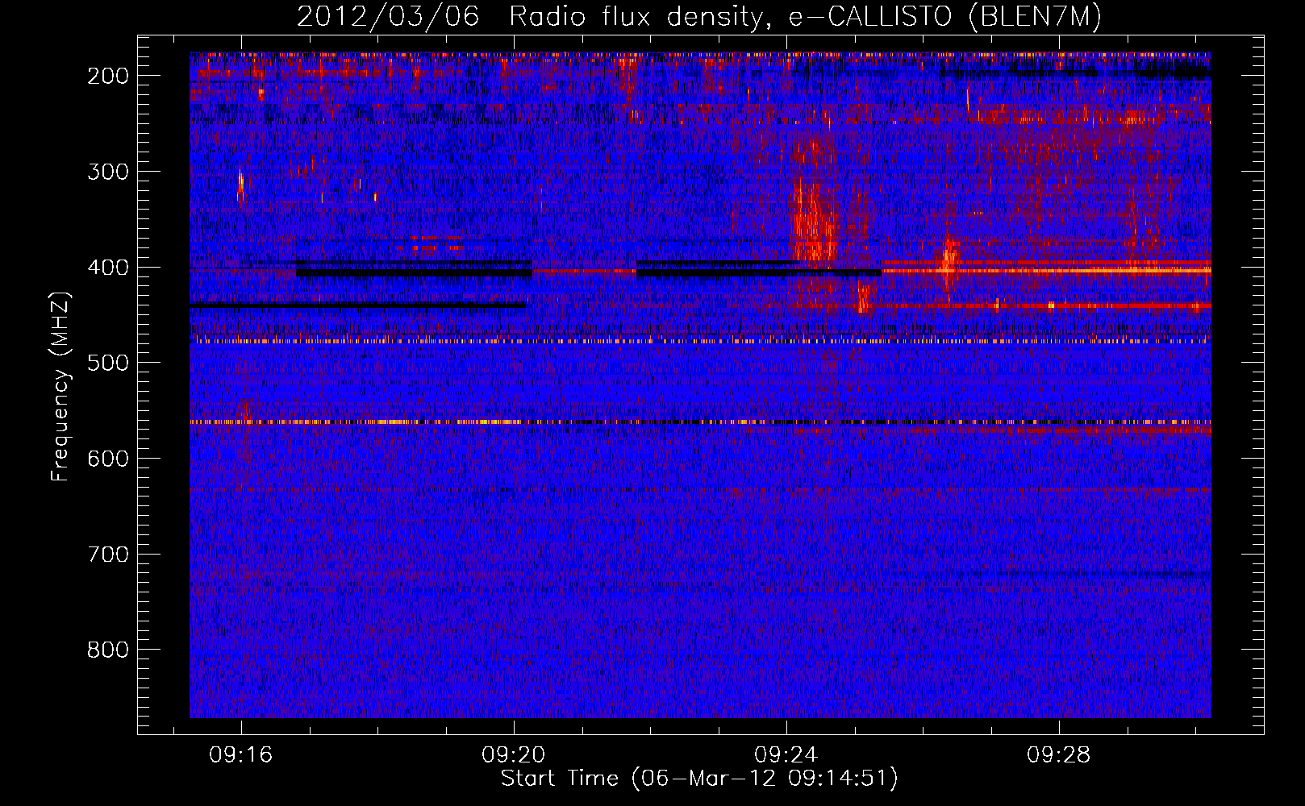Click the 300 frequency tick label
This screenshot has height=806, width=1305.
pyautogui.click(x=107, y=172)
